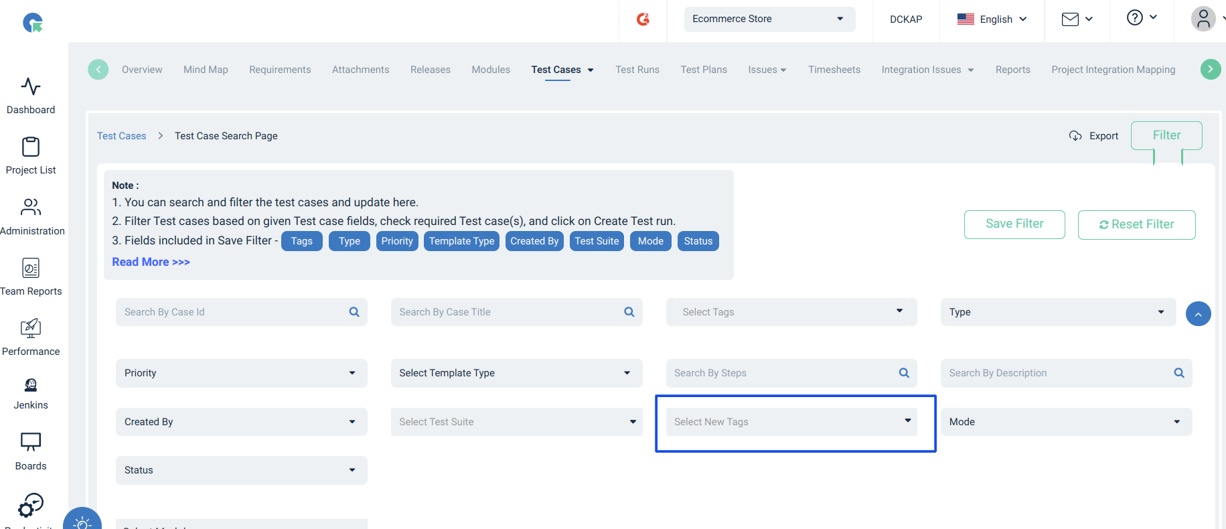Open the user profile avatar menu
1226x529 pixels.
(1203, 19)
